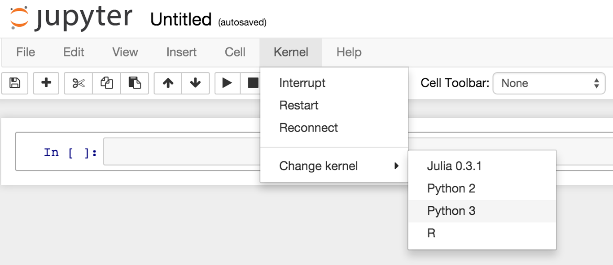Add a new cell with the plus icon
613x265 pixels.
46,83
